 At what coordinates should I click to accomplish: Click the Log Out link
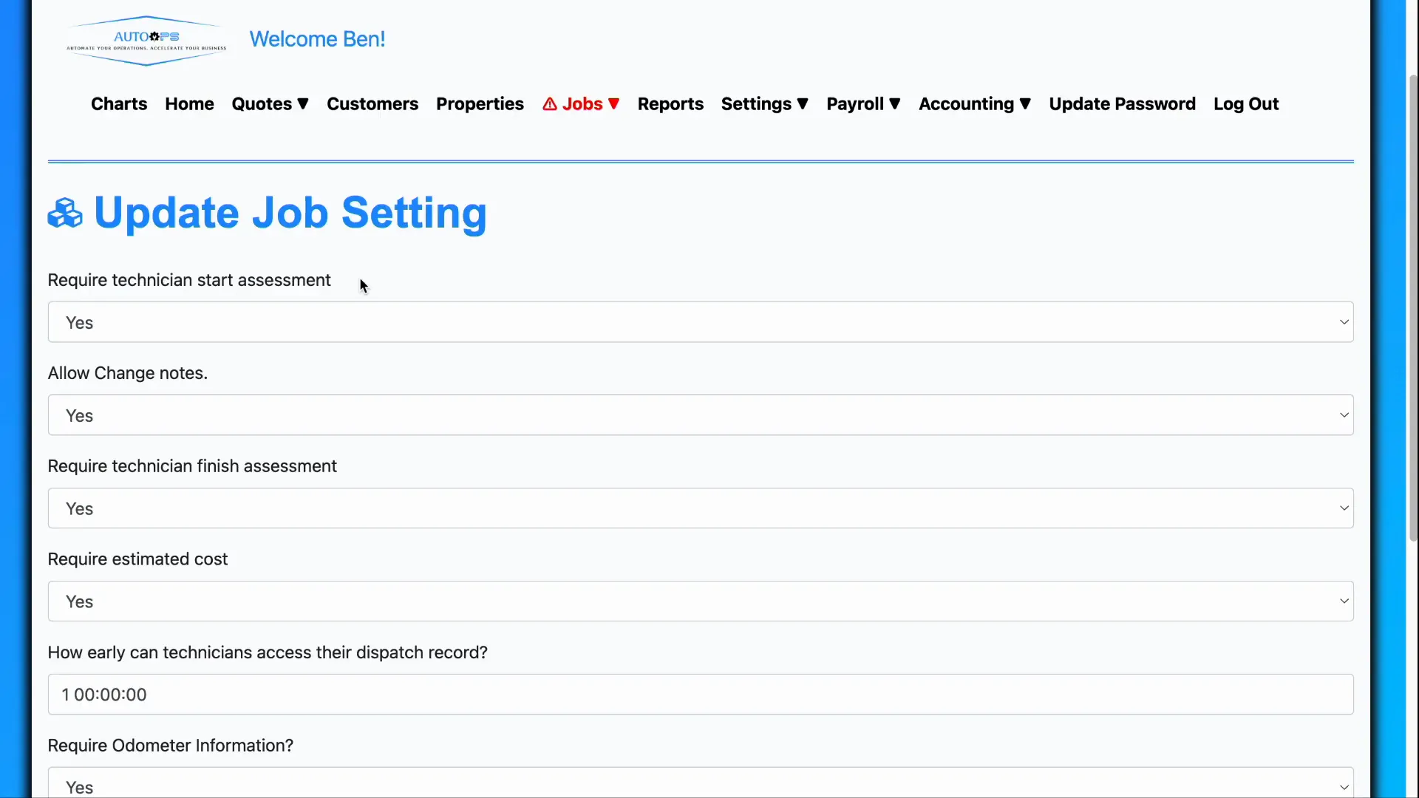pos(1245,103)
